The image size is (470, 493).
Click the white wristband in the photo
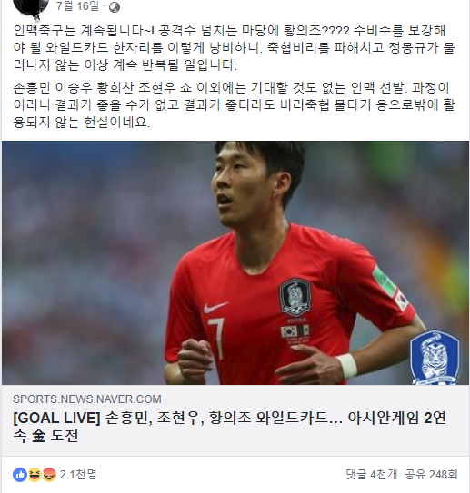pyautogui.click(x=346, y=366)
